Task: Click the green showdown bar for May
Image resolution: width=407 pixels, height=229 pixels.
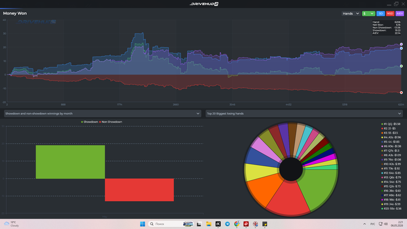Action: pyautogui.click(x=70, y=162)
